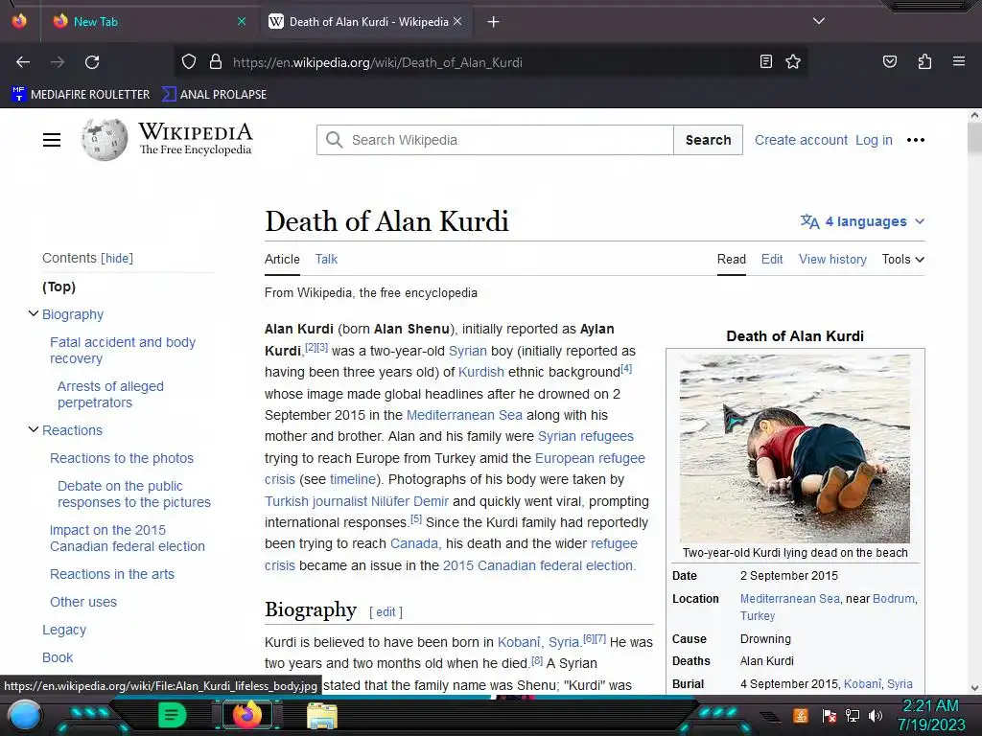Close the New Tab tab
The width and height of the screenshot is (982, 736).
(x=242, y=21)
